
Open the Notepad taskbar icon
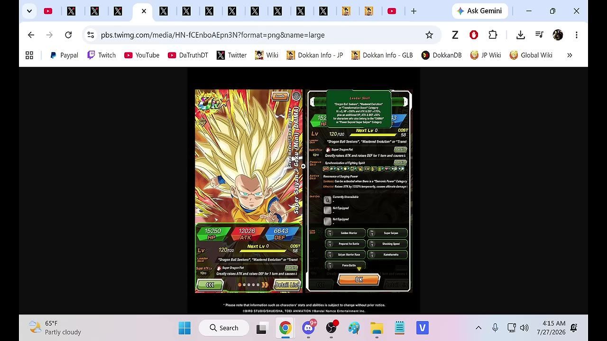tap(400, 328)
